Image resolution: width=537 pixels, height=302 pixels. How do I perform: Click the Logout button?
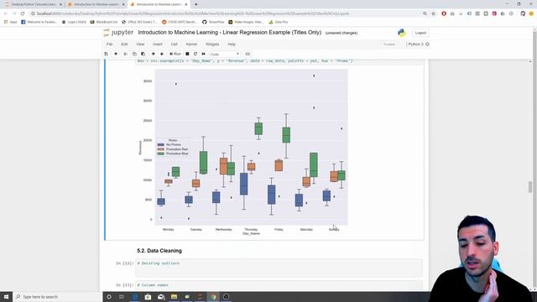coord(420,33)
